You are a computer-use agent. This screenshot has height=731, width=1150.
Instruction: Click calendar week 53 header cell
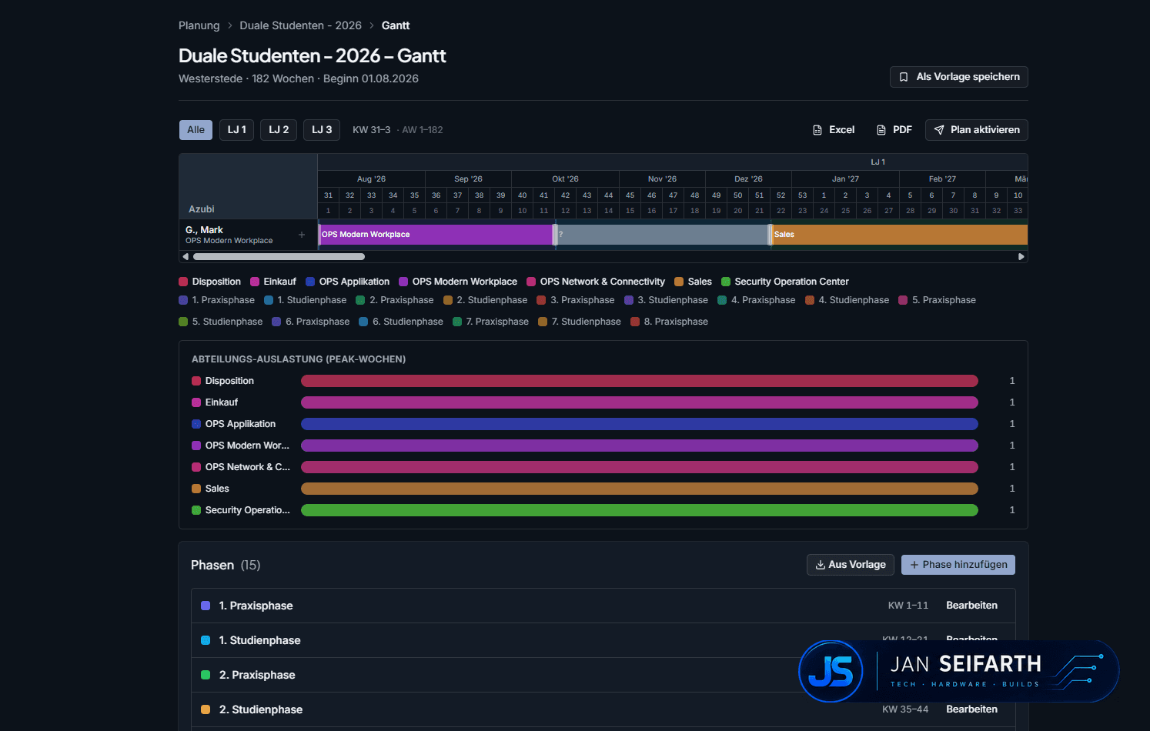click(x=802, y=195)
